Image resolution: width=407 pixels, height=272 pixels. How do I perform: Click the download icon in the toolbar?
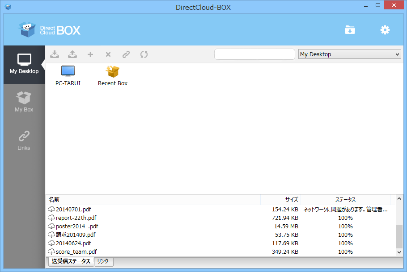(x=55, y=54)
